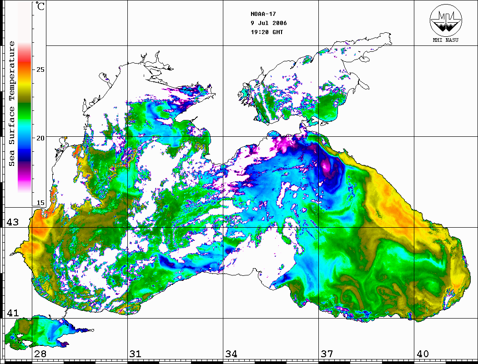
Task: Select the longitude 34 axis label
Action: (x=231, y=354)
